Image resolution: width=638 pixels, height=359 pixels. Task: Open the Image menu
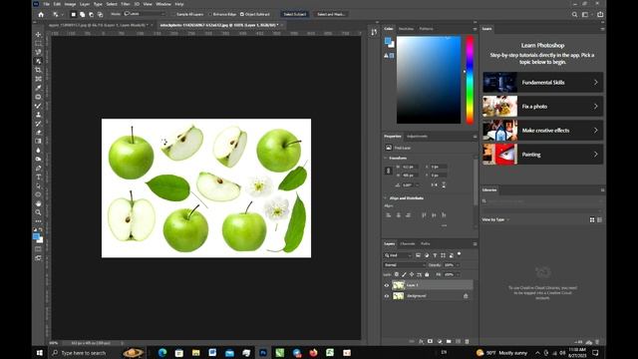tap(70, 4)
